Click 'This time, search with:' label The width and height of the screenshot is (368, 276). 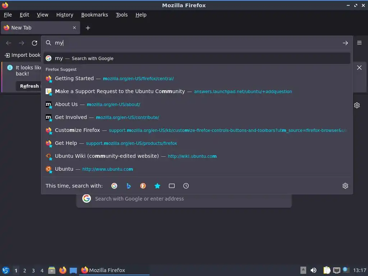click(74, 186)
